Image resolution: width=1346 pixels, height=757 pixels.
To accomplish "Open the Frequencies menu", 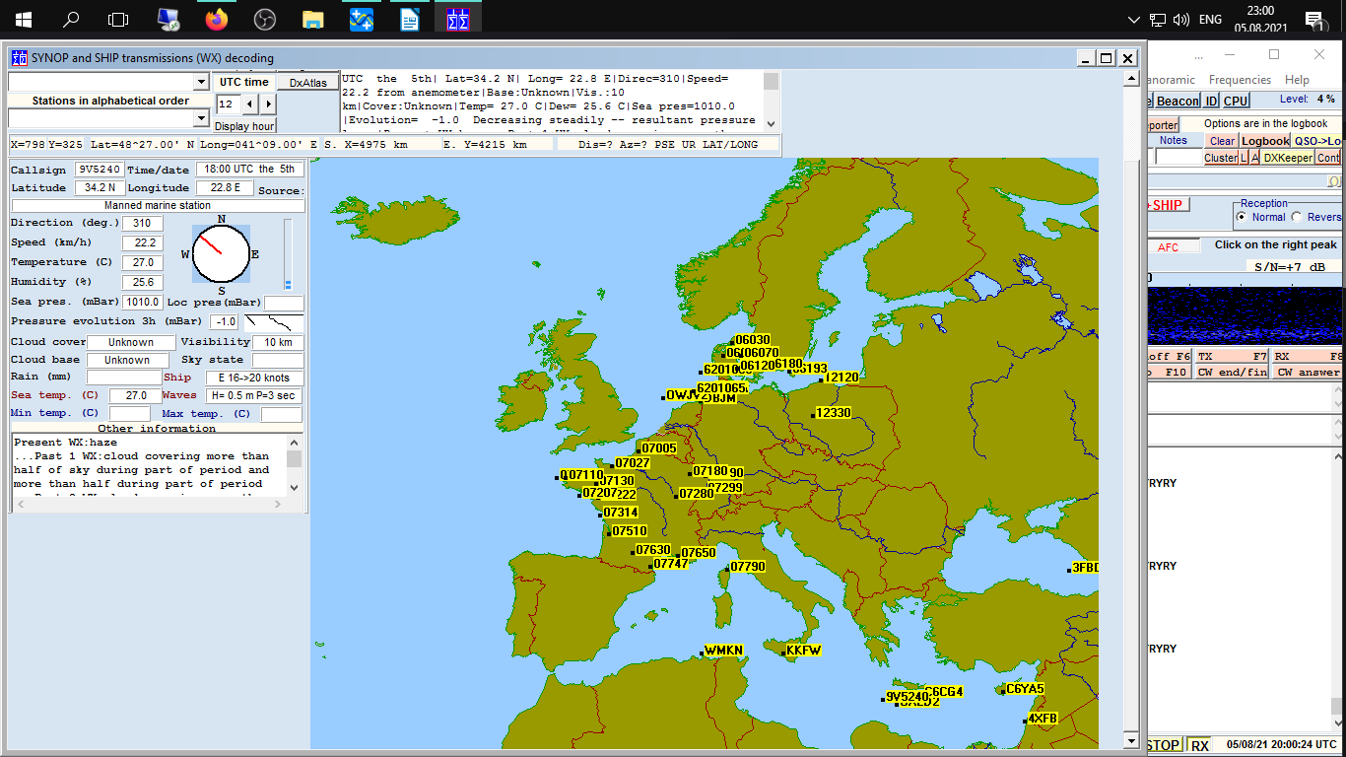I will [x=1240, y=80].
